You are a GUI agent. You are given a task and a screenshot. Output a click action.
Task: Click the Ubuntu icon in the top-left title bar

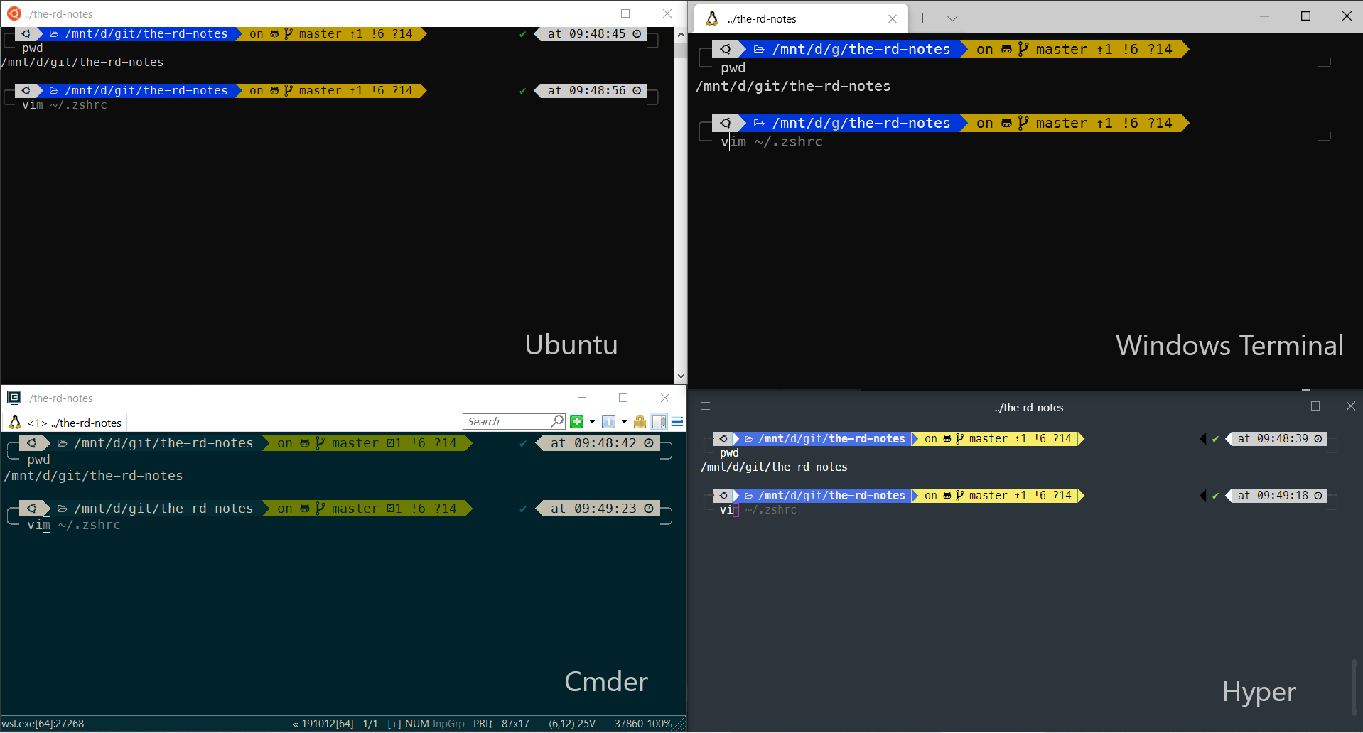(14, 13)
